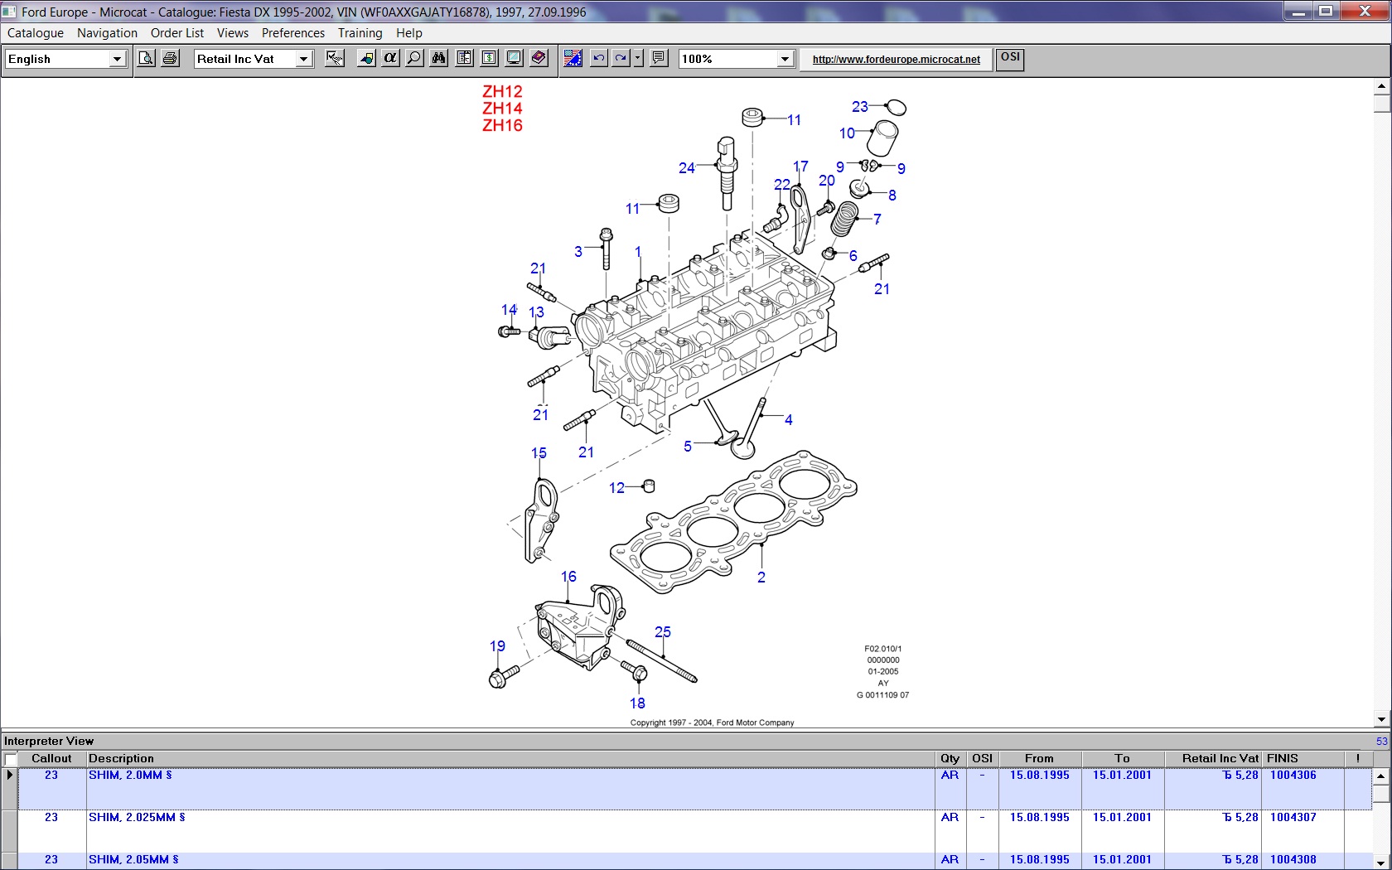
Task: Select the SHIM, 2.05MM row description
Action: point(133,860)
